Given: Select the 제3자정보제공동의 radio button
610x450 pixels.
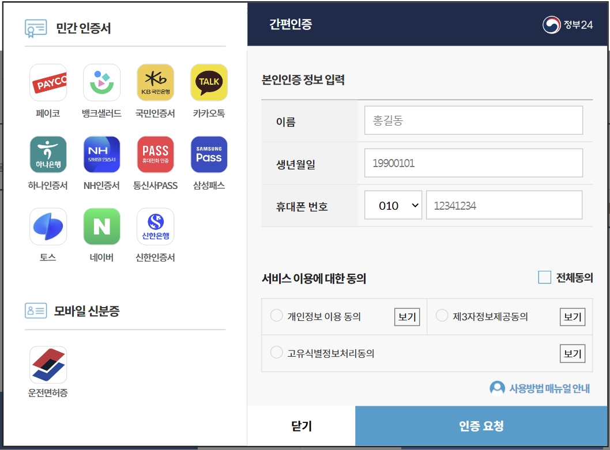Looking at the screenshot, I should [x=442, y=315].
